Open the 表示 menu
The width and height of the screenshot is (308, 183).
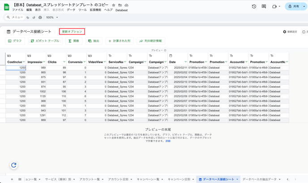pyautogui.click(x=38, y=10)
